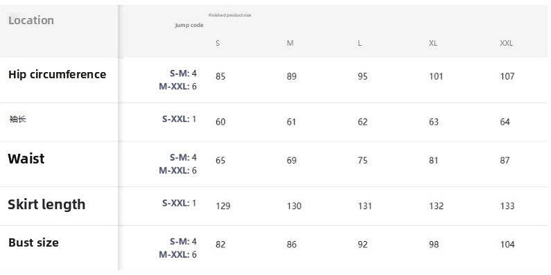The height and width of the screenshot is (275, 551).
Task: Click the Chinese sleeve length label
Action: (17, 119)
